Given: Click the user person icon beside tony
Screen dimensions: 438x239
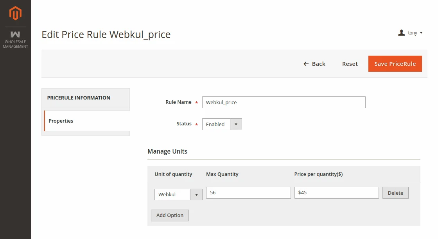Looking at the screenshot, I should pyautogui.click(x=401, y=33).
